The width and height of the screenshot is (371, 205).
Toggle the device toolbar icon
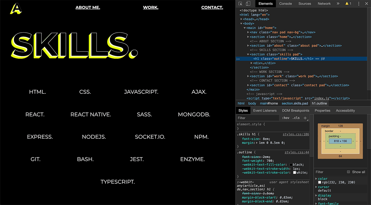248,4
